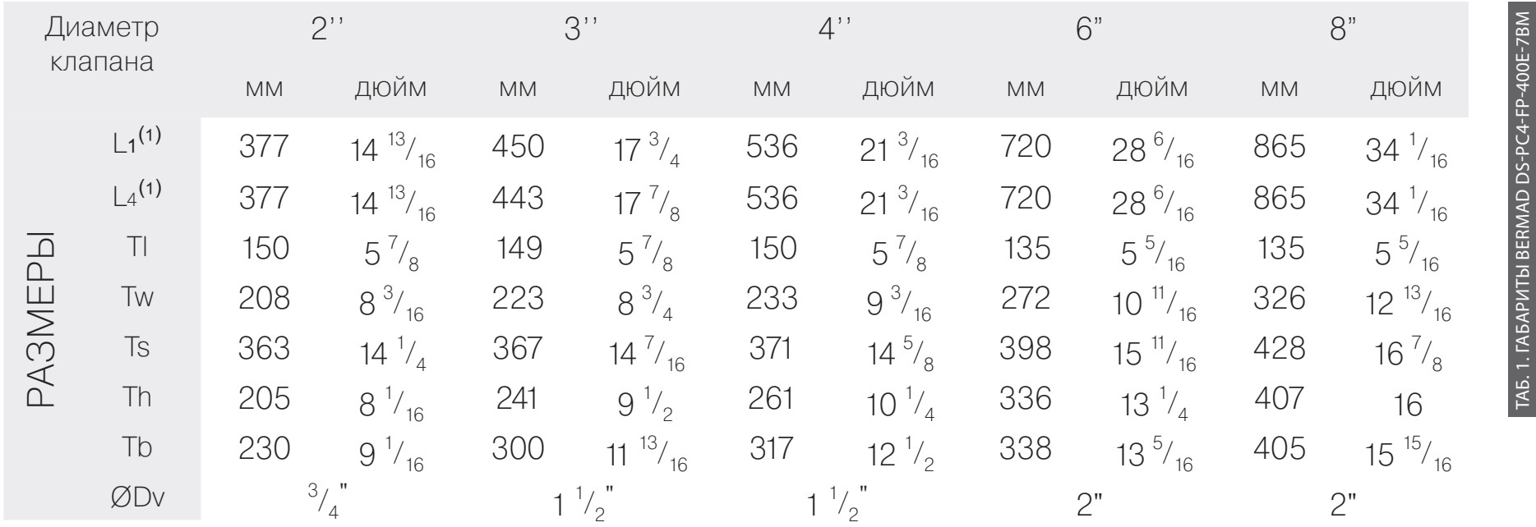Select the L4 row label
1536x527 pixels.
pos(136,199)
